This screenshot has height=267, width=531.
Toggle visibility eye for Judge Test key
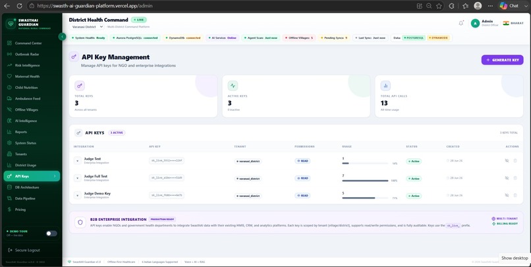pos(507,161)
